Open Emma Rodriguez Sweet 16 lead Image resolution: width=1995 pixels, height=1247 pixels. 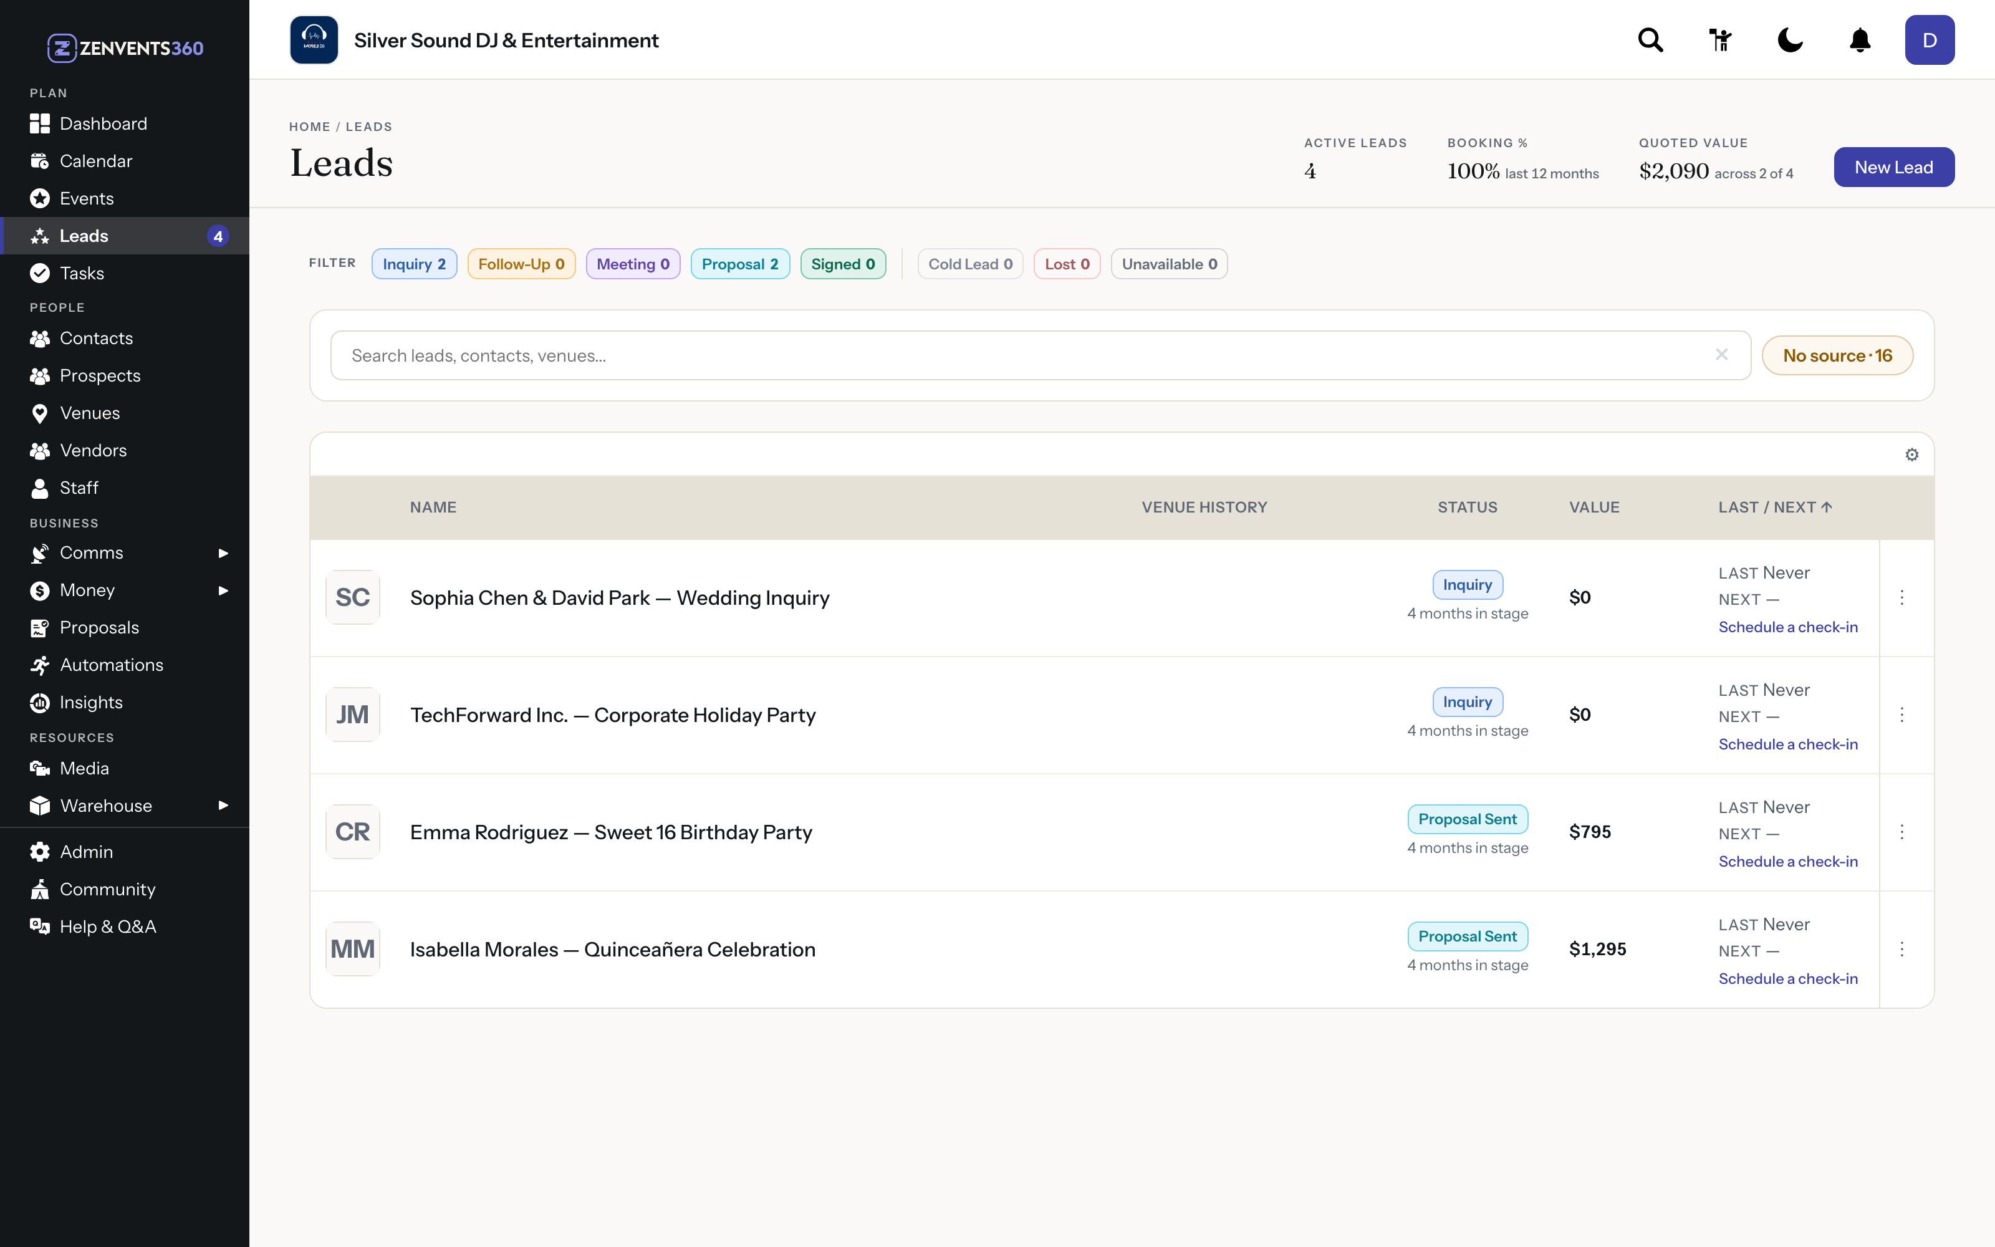point(611,832)
